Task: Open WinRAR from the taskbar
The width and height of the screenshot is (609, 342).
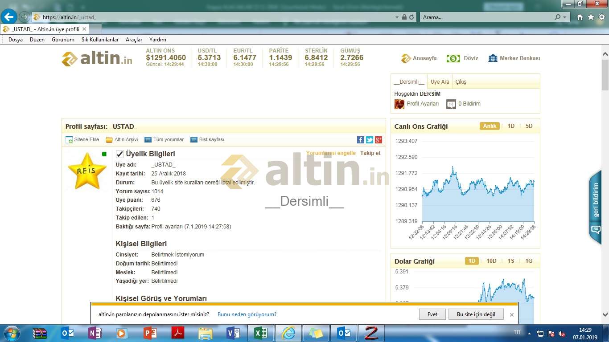Action: pyautogui.click(x=40, y=333)
